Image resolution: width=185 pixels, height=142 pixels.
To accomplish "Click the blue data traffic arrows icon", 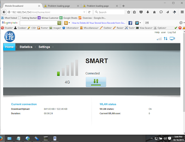I will click(x=166, y=39).
